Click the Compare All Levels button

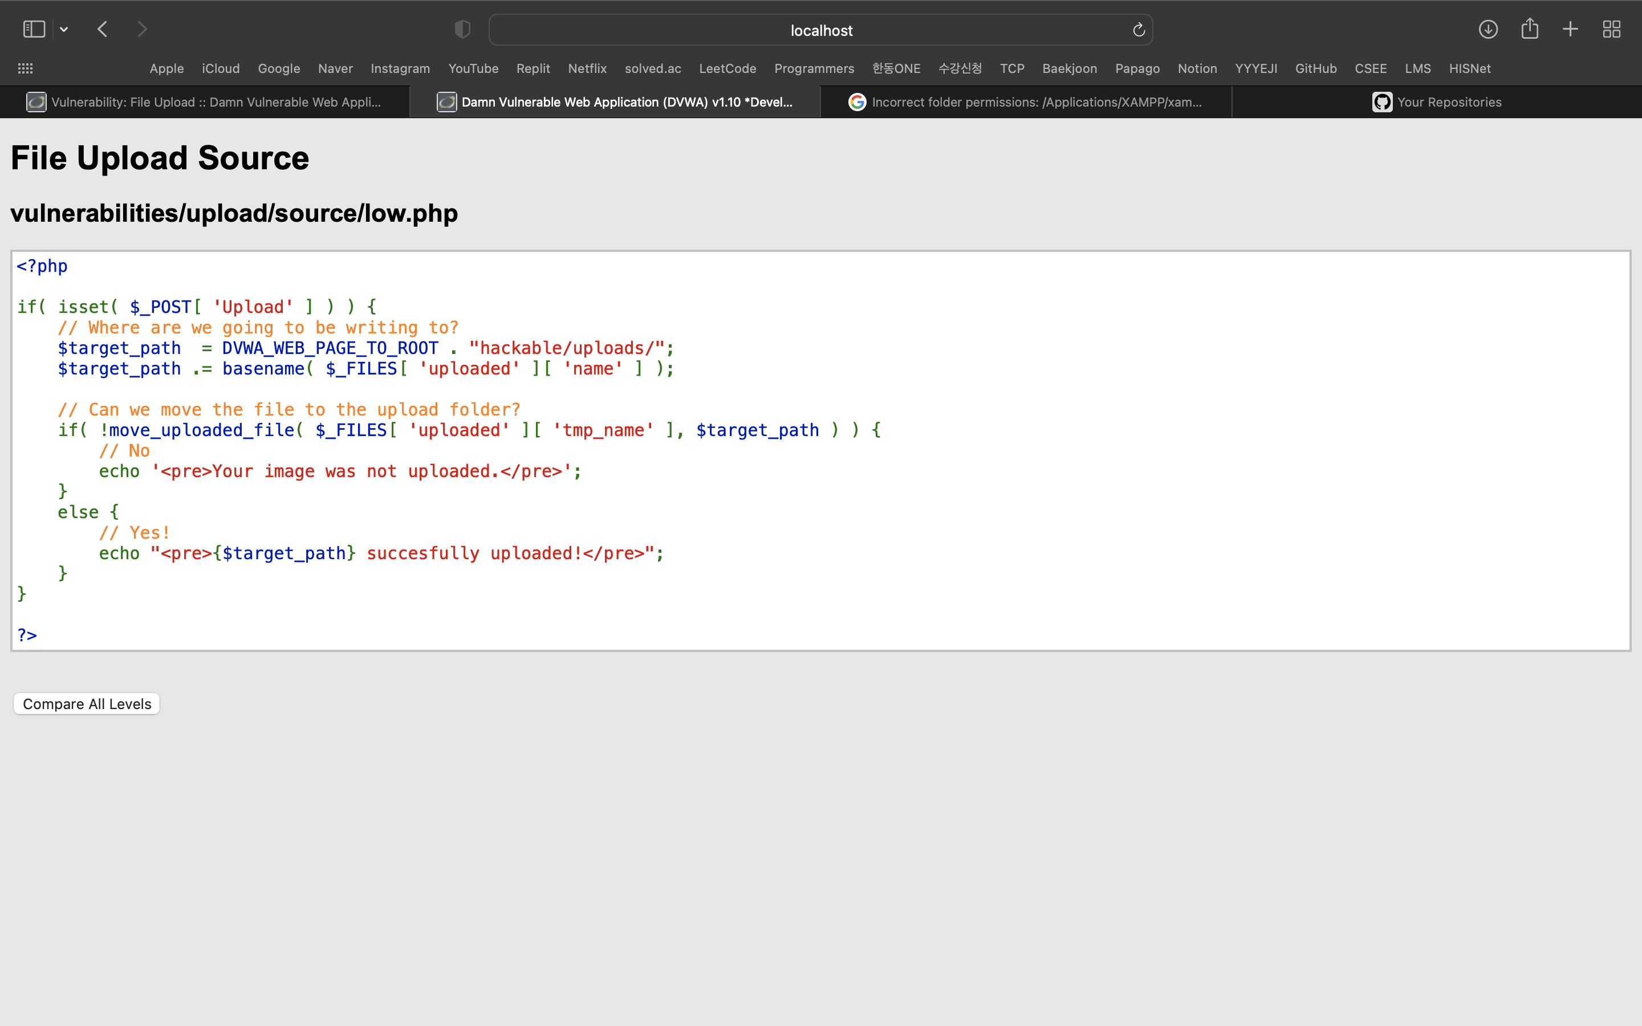[x=87, y=704]
